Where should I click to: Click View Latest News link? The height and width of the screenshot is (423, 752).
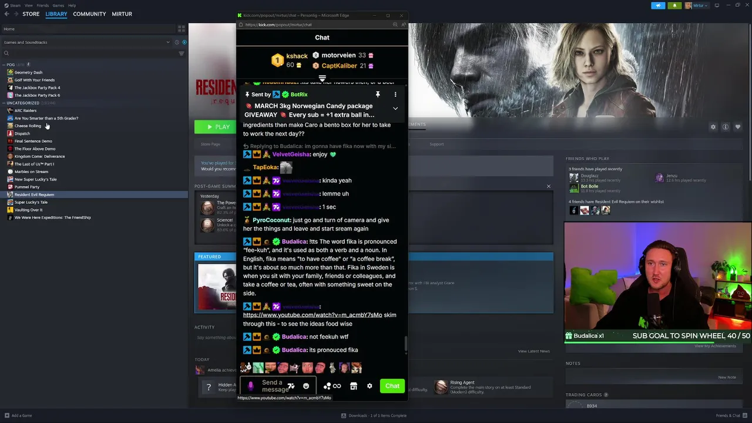pos(534,351)
